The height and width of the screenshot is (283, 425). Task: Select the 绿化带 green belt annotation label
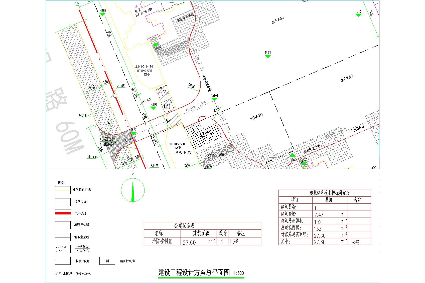click(83, 115)
